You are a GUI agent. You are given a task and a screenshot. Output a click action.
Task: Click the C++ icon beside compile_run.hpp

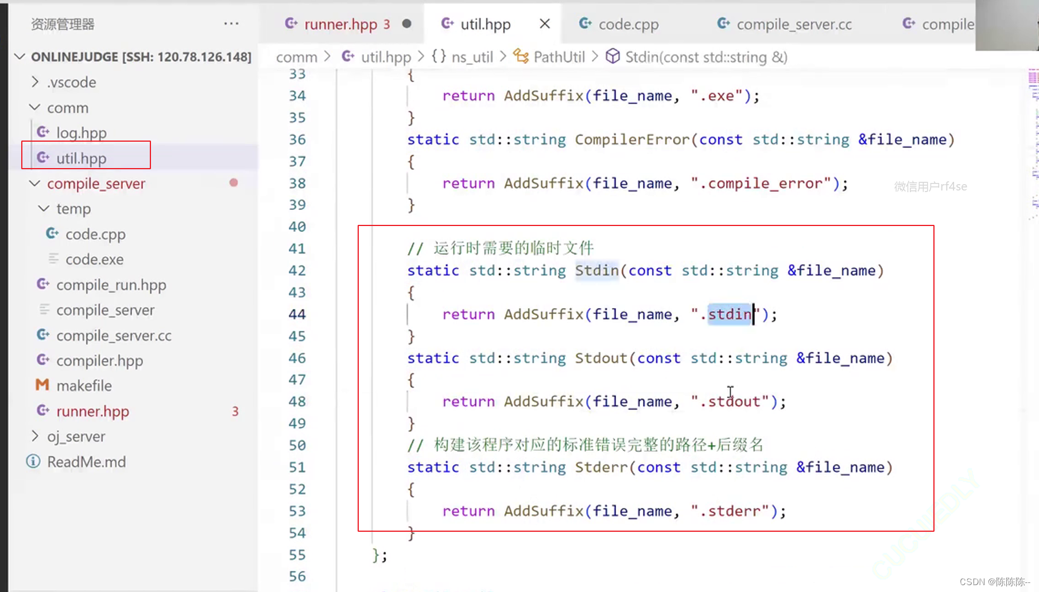click(x=43, y=284)
